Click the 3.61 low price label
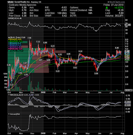The height and width of the screenshot is (135, 133). [x=75, y=68]
